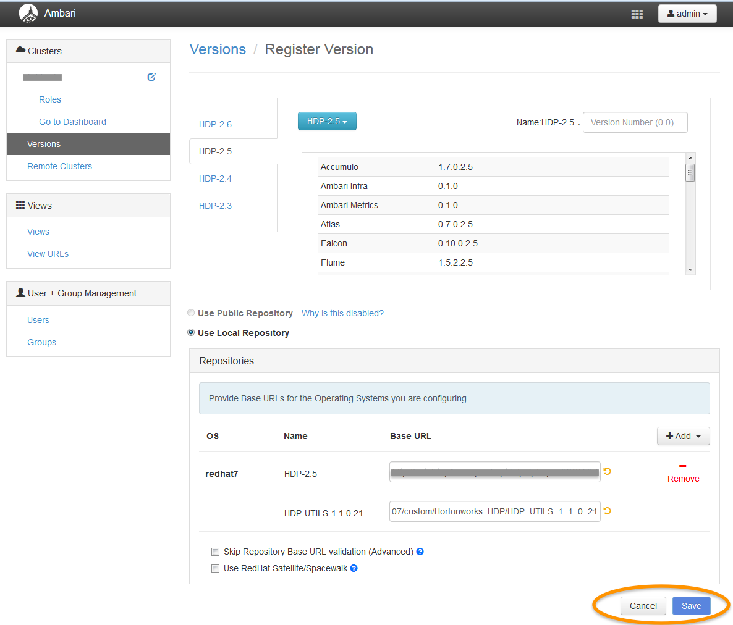Switch to the HDP-2.4 tab
Screen dimensions: 733x625
(215, 178)
